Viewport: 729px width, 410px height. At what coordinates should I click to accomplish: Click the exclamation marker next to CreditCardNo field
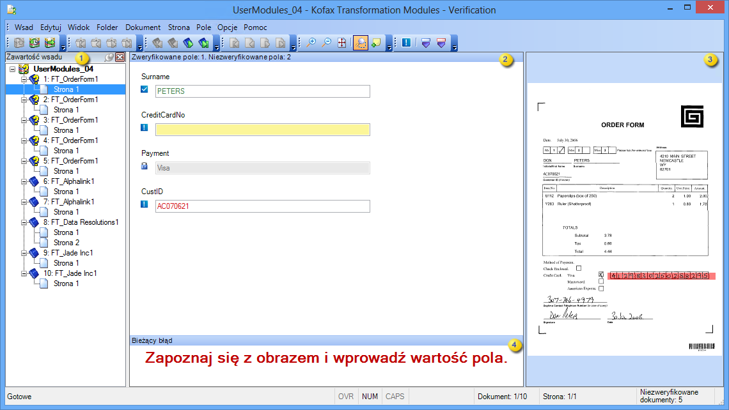click(143, 129)
